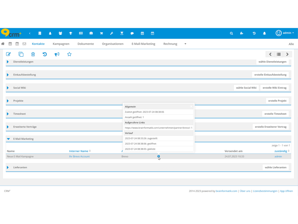This screenshot has height=224, width=298.
Task: Collapse the E-Mail-Marketing section
Action: pyautogui.click(x=8, y=139)
